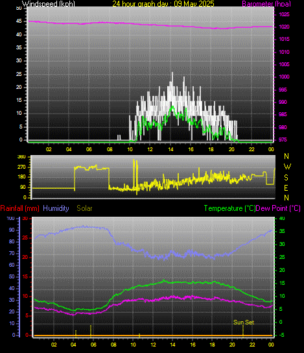Select the 'Rainfall (mm)' legend label
Image resolution: width=304 pixels, height=353 pixels.
point(20,208)
